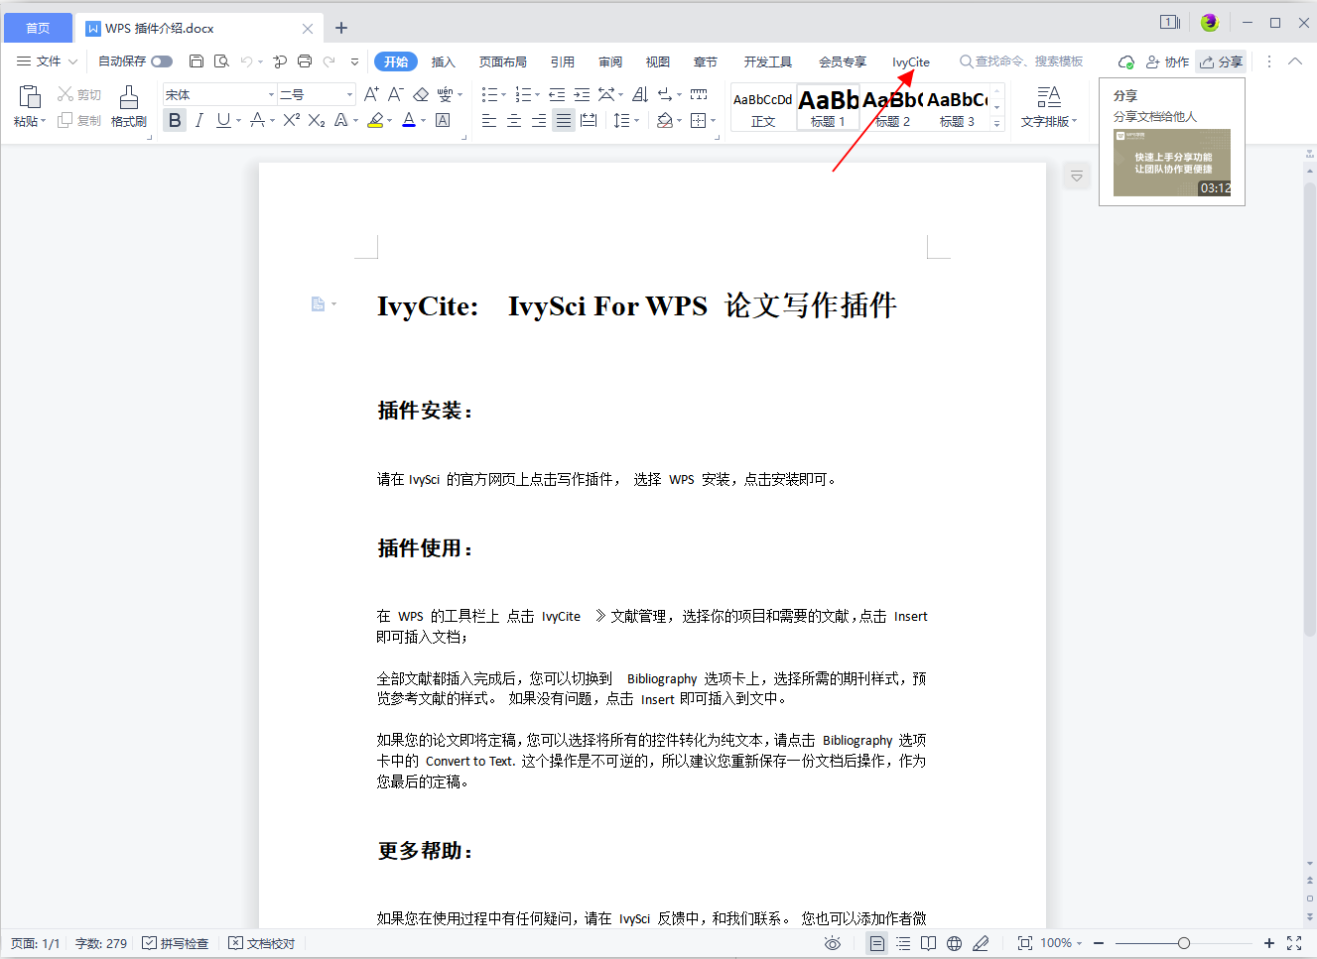Image resolution: width=1317 pixels, height=959 pixels.
Task: Toggle 文档校对 document proofing in status bar
Action: pos(261,943)
